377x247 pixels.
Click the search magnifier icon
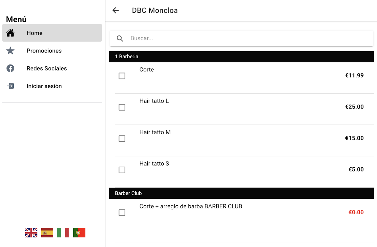[120, 39]
